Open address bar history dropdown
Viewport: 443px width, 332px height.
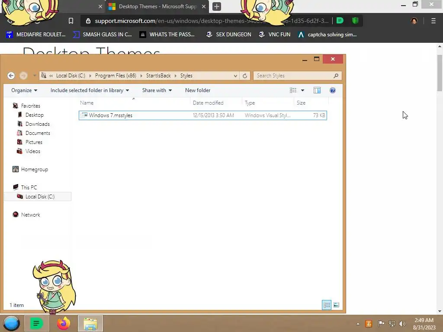tap(235, 76)
